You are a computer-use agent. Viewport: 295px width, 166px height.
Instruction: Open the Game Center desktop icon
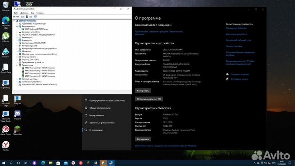6,130
